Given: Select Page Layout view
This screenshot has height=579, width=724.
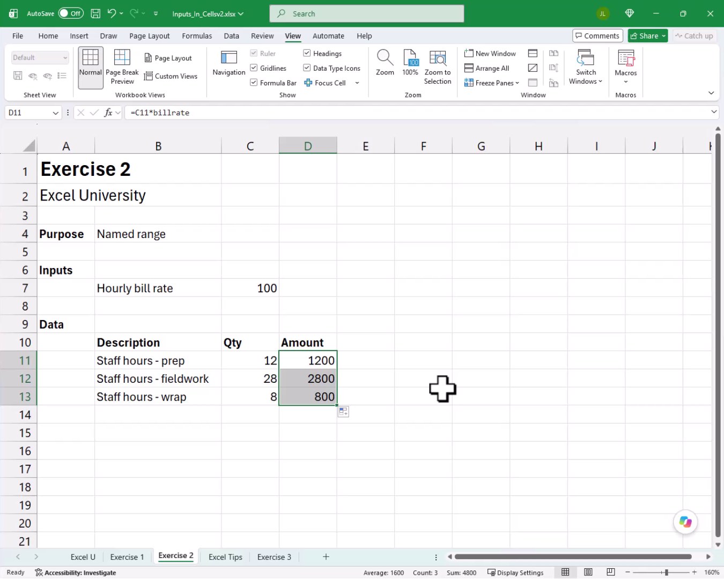Looking at the screenshot, I should (x=168, y=58).
